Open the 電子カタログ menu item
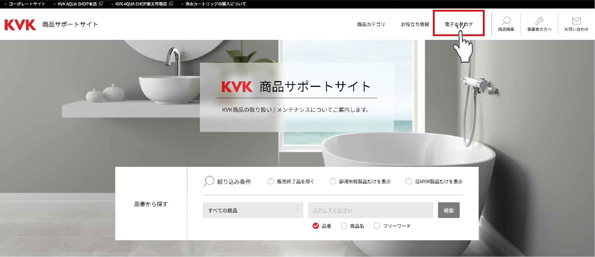The height and width of the screenshot is (257, 595). click(x=459, y=24)
